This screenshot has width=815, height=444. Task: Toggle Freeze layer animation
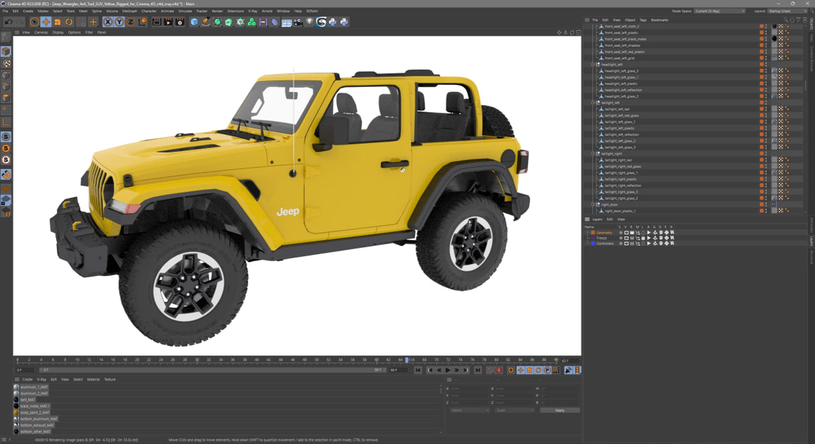coord(649,238)
